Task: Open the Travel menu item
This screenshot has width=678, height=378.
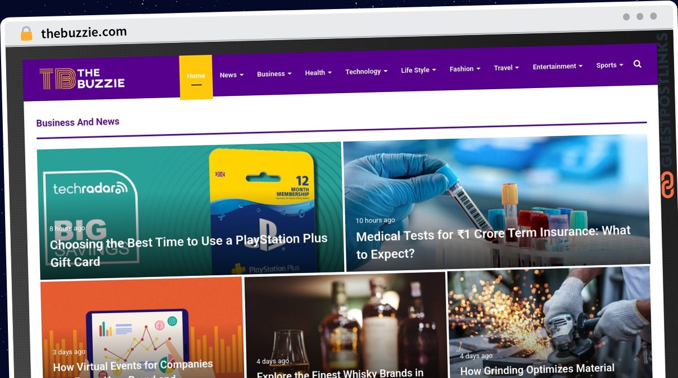Action: tap(506, 68)
